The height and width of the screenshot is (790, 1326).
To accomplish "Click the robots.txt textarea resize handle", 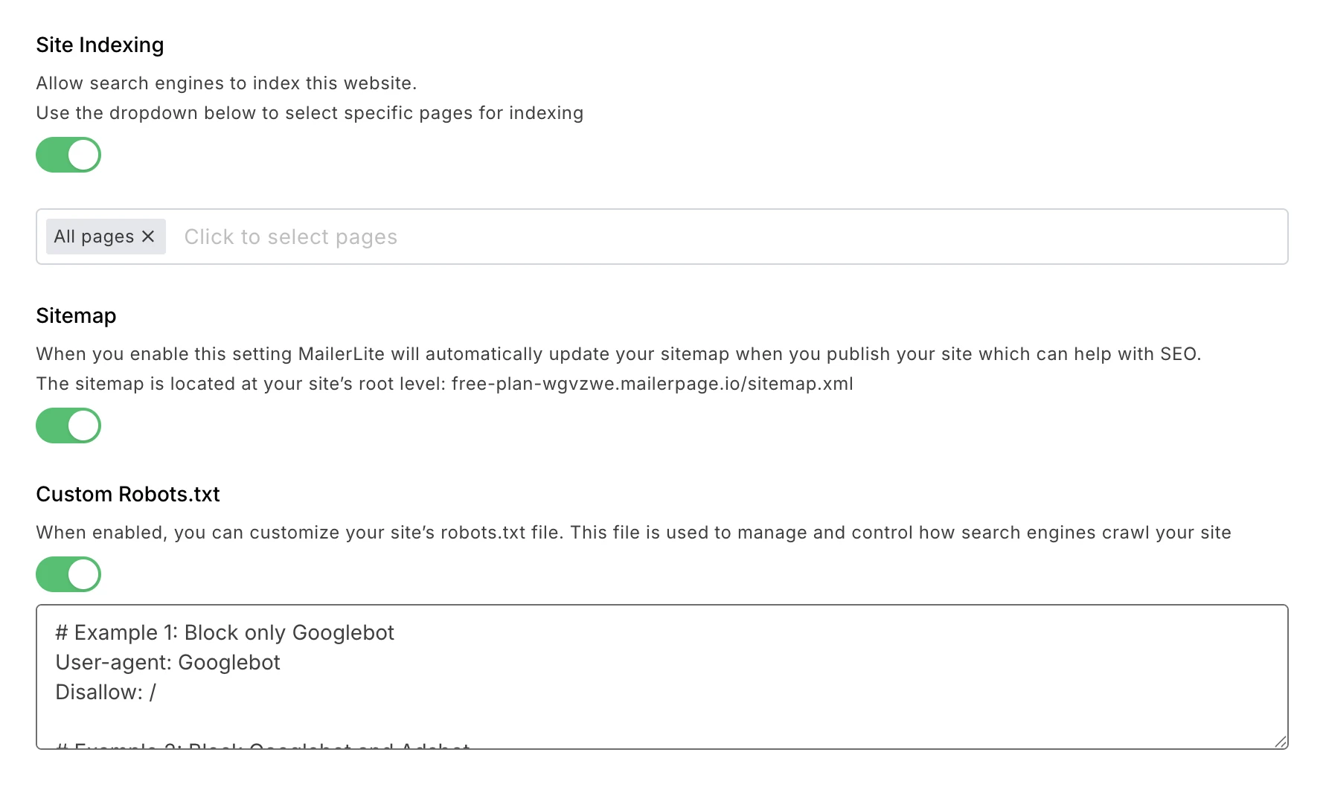I will [1280, 741].
